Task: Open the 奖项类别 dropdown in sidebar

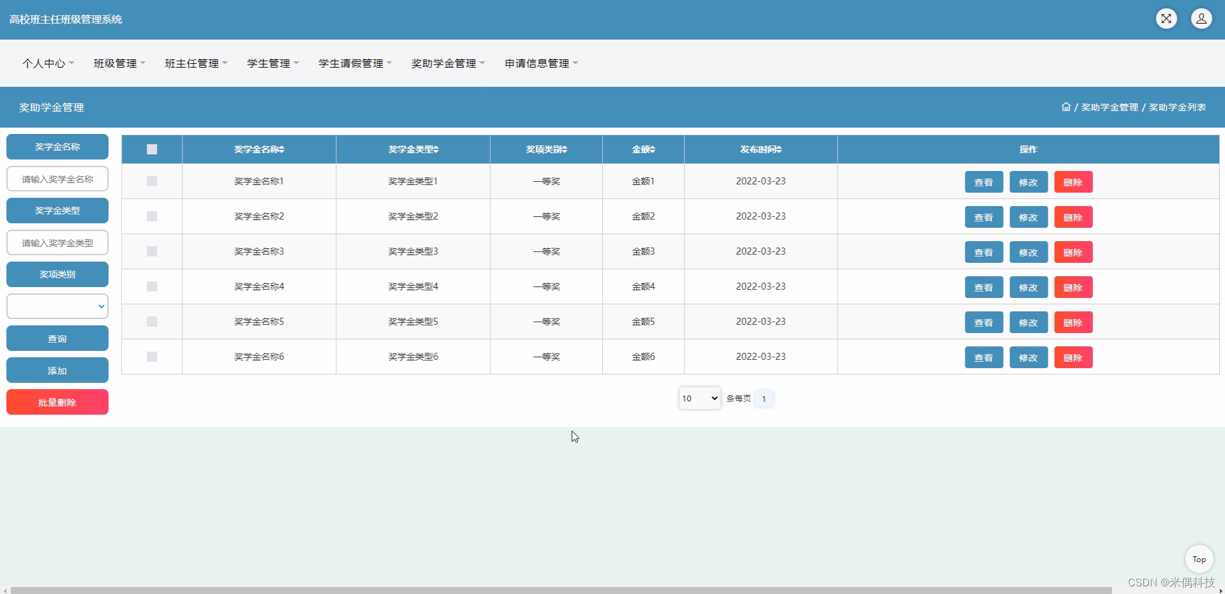Action: 57,306
